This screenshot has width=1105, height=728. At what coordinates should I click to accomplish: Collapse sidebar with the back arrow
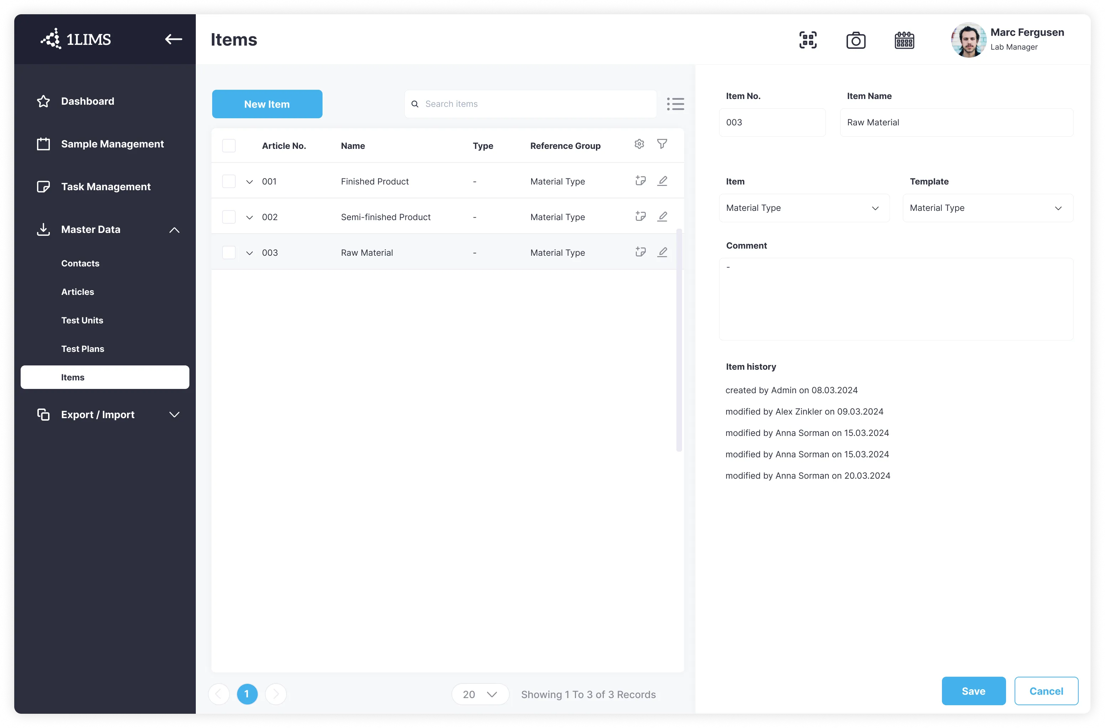(173, 40)
